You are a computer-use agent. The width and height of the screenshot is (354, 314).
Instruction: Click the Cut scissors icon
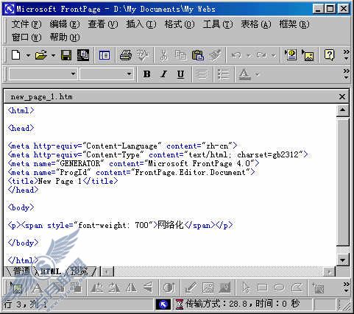163,55
